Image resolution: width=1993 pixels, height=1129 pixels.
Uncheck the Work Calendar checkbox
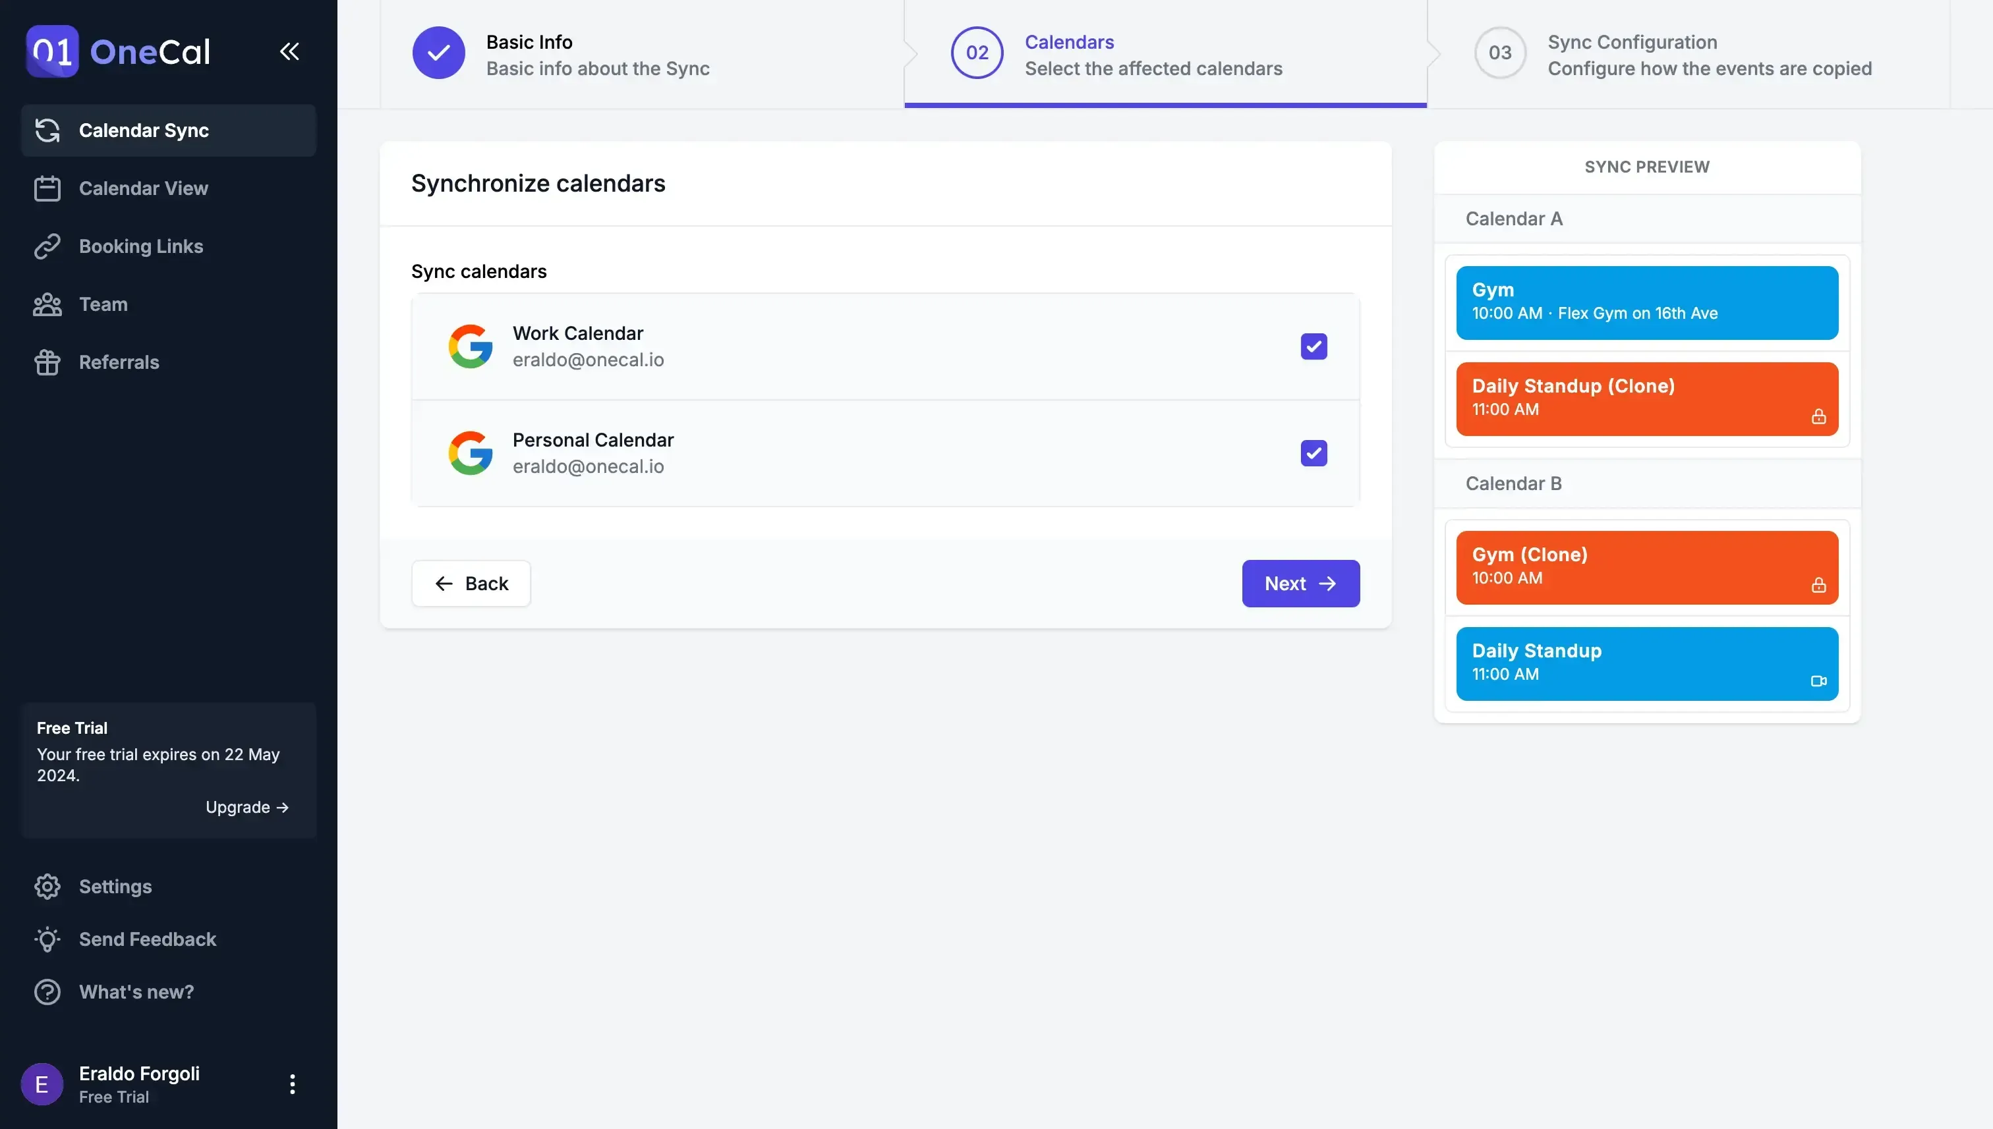click(1314, 346)
